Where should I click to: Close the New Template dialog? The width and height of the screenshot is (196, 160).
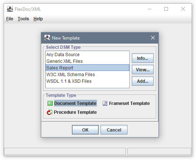(153, 38)
